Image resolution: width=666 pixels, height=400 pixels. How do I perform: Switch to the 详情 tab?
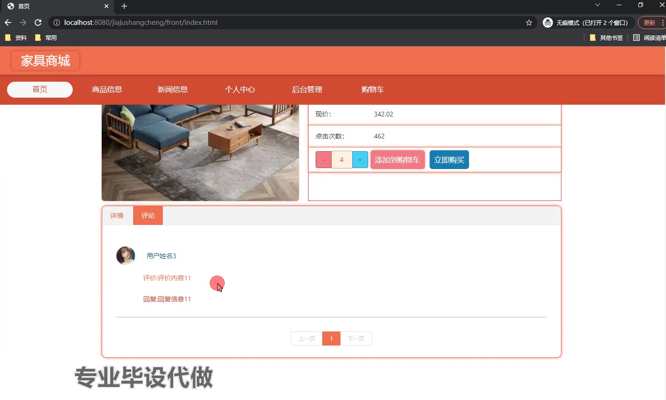coord(117,215)
